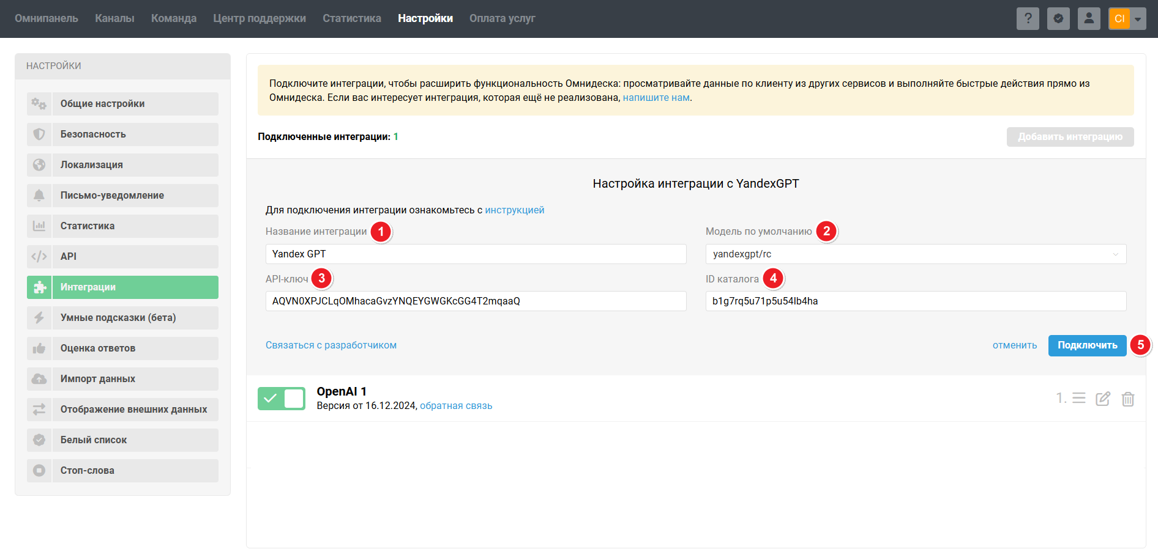1158x560 pixels.
Task: Open Омнипанель in the top menu
Action: pos(47,18)
